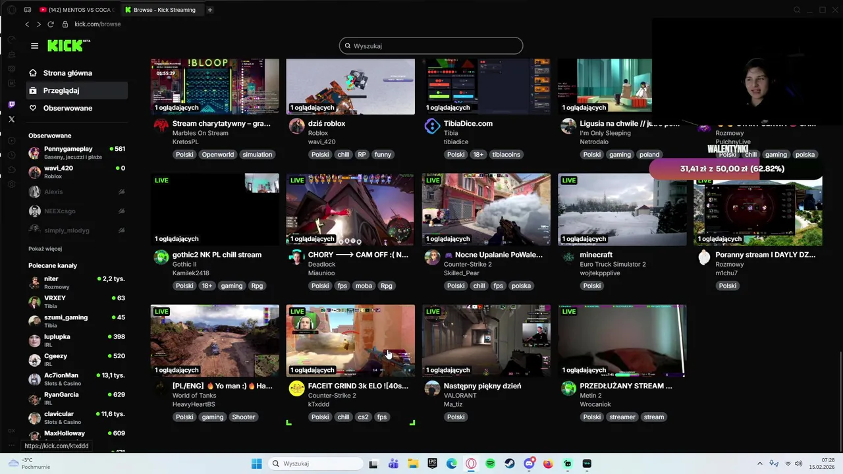Image resolution: width=843 pixels, height=474 pixels.
Task: Open offline channel Alexis
Action: pyautogui.click(x=76, y=192)
